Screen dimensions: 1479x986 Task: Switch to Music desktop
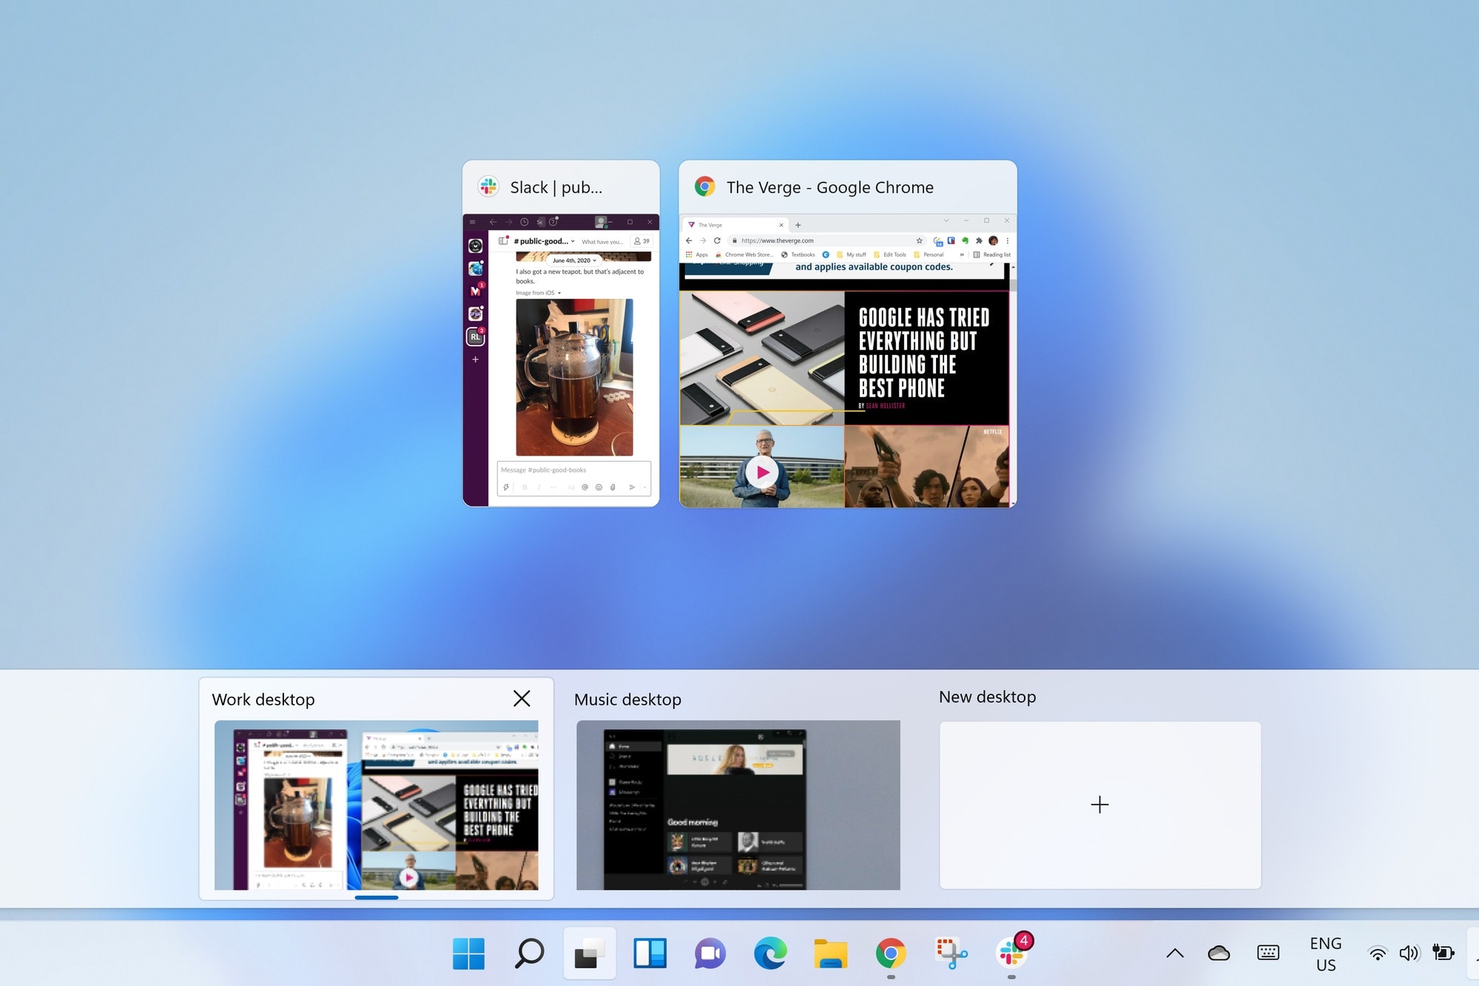738,805
